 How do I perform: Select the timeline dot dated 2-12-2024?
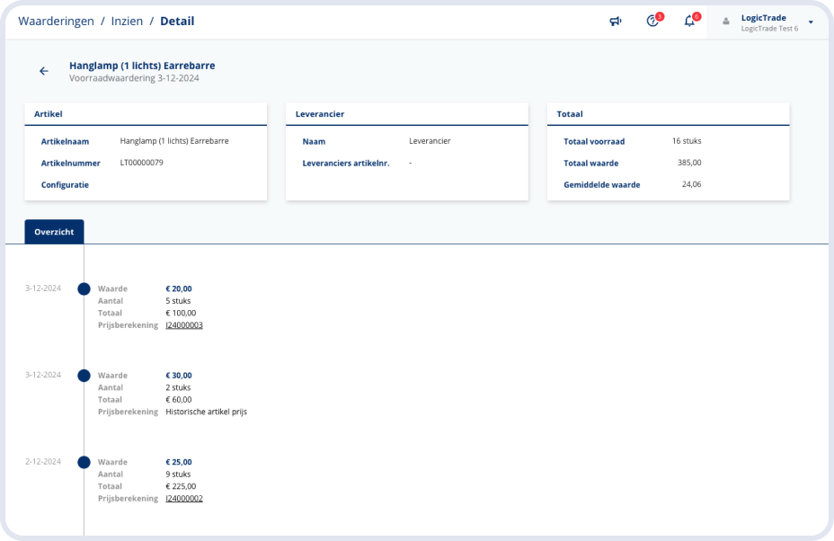click(x=84, y=462)
